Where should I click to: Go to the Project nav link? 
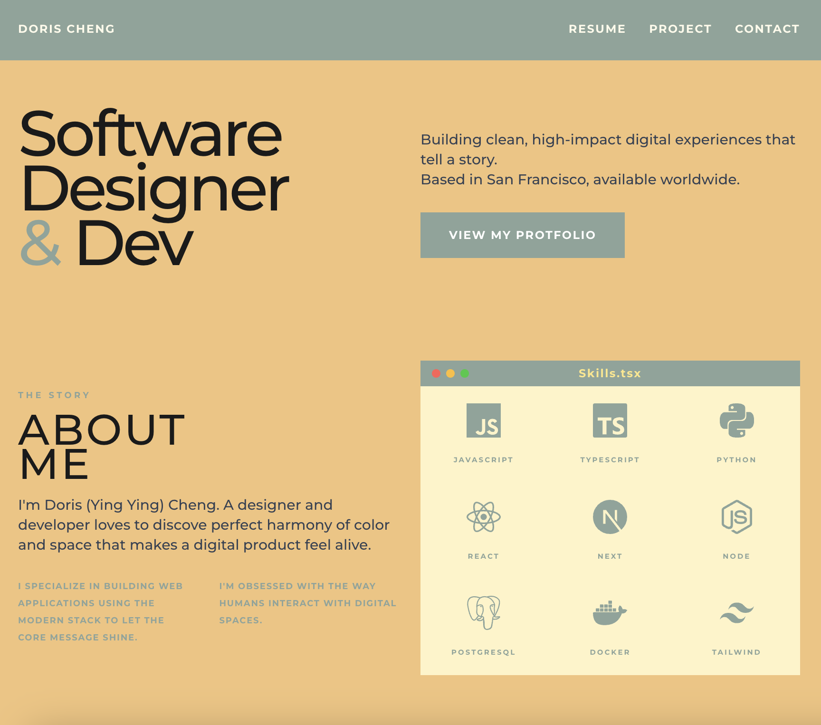tap(680, 29)
